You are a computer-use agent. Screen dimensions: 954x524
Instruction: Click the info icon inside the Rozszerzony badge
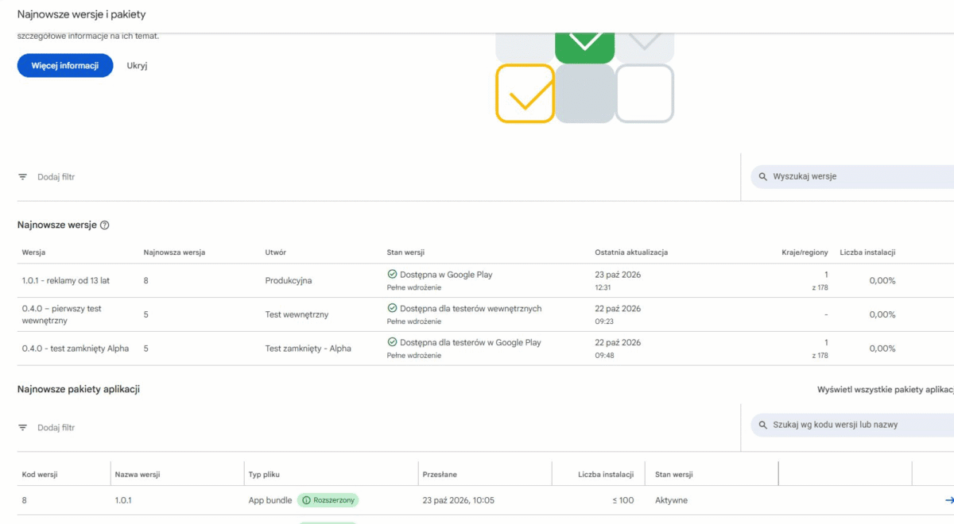click(x=306, y=500)
